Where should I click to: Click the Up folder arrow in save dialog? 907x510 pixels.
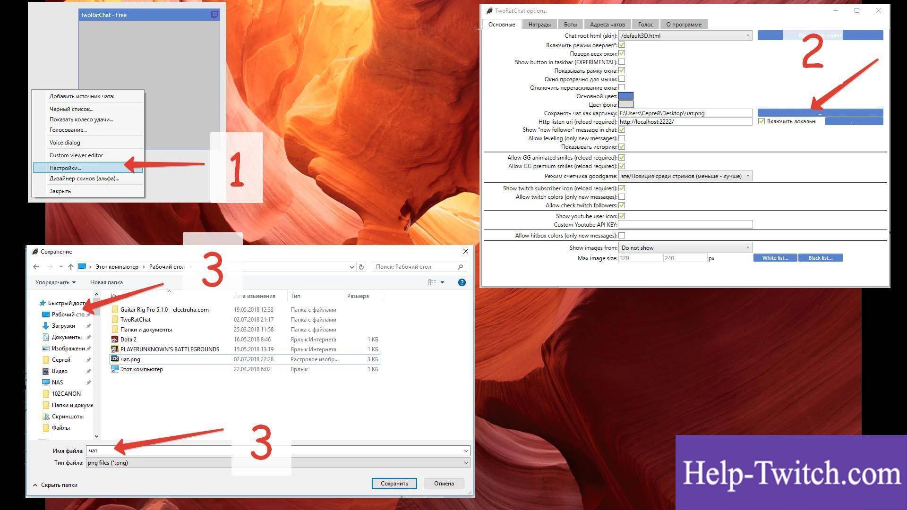pyautogui.click(x=71, y=267)
